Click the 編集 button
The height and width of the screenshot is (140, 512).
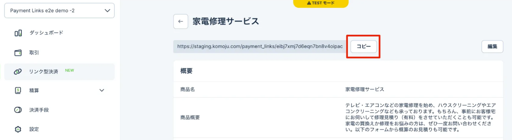point(492,47)
